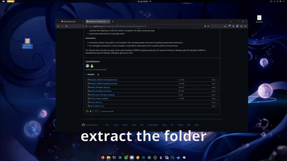
Task: Bookmark this page with the star icon
Action: (x=208, y=26)
